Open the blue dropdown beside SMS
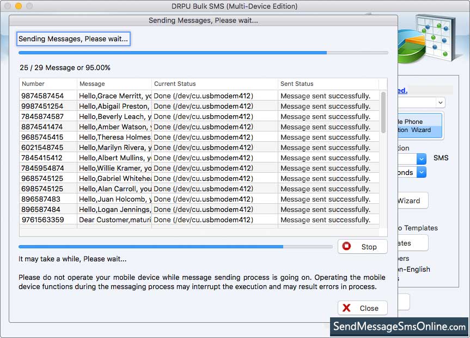Viewport: 470px width, 338px height. tap(421, 159)
